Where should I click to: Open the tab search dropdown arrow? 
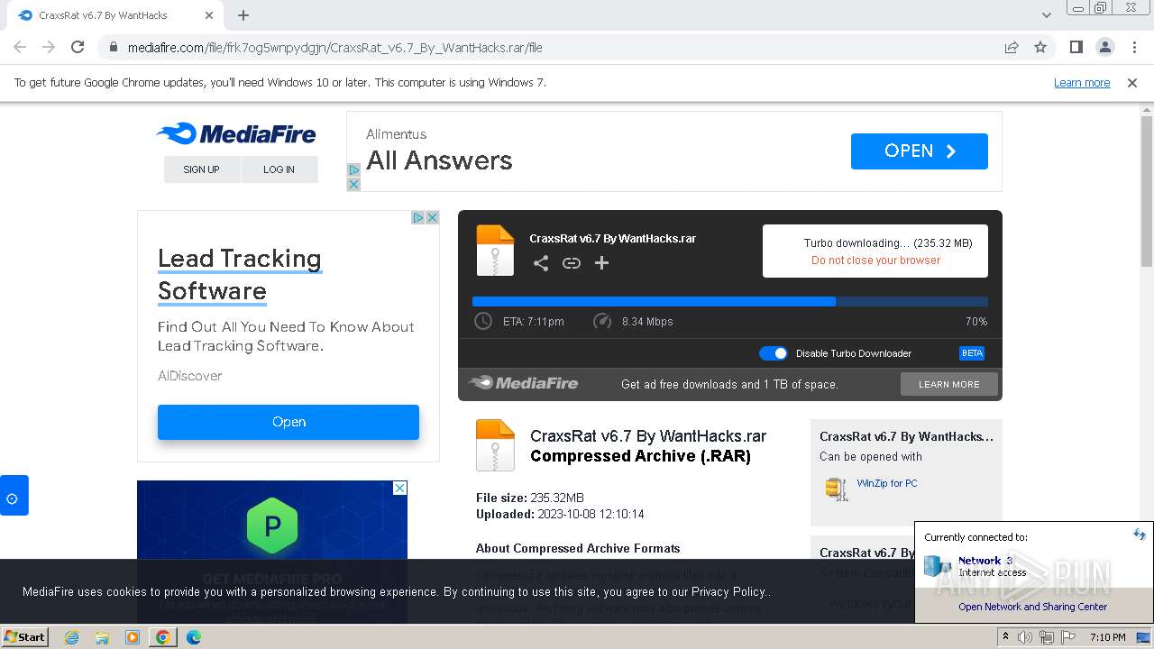point(1046,15)
